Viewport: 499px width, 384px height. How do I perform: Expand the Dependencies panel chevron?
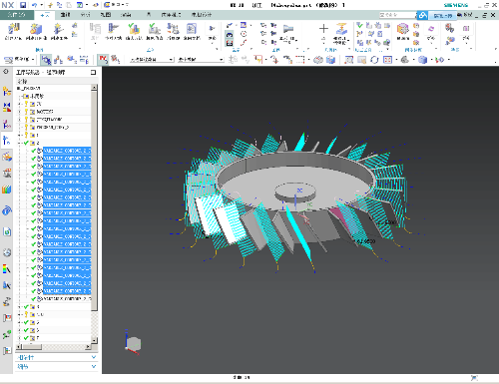(x=94, y=357)
